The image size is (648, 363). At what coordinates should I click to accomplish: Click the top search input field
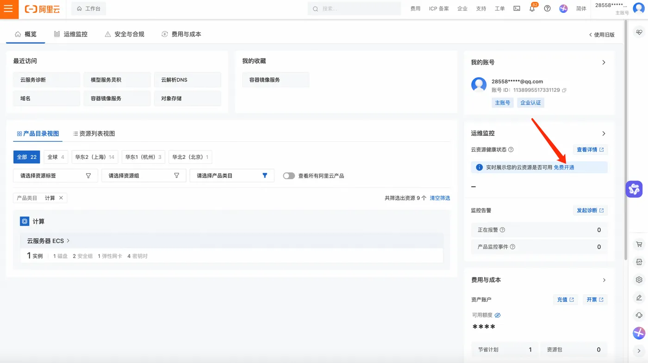coord(355,9)
